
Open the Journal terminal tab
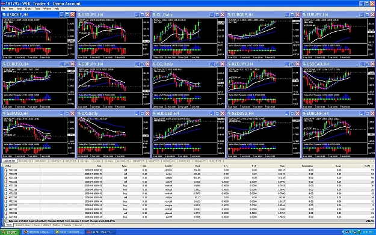[x=78, y=225]
